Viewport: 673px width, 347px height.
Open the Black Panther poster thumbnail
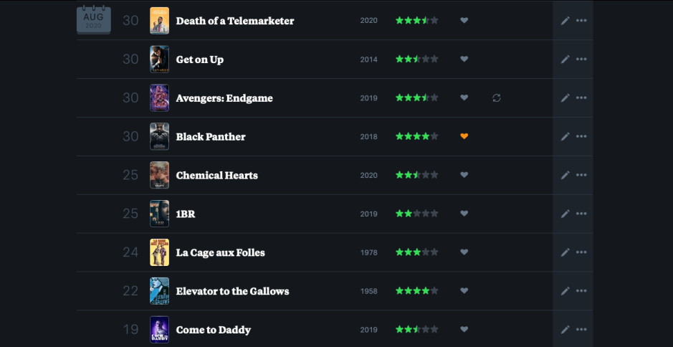(159, 137)
